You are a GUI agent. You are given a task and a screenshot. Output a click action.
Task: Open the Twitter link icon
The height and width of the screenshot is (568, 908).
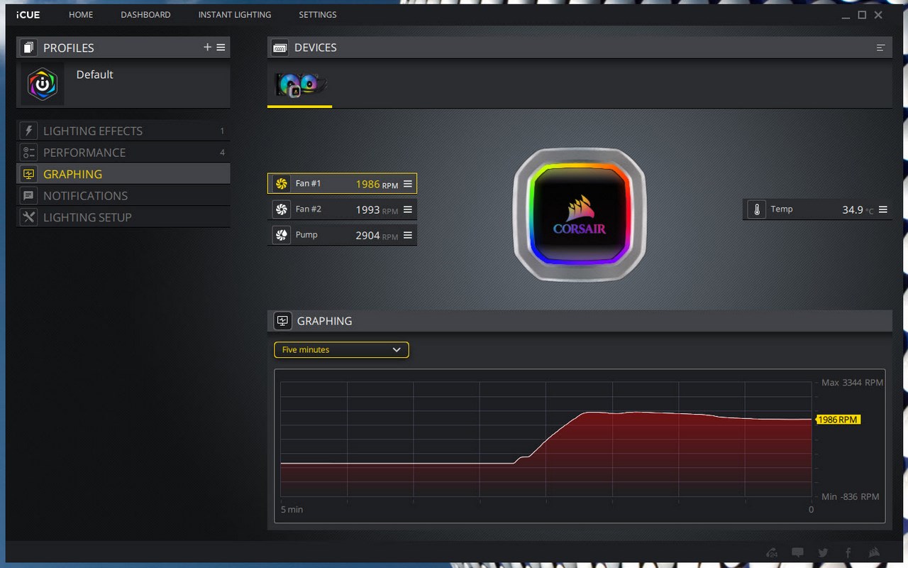coord(823,552)
